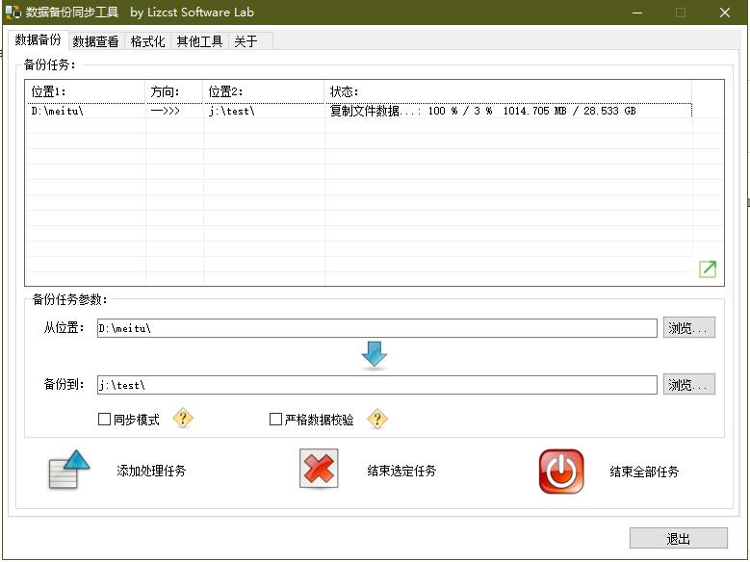Viewport: 750px width, 562px height.
Task: Click 浏览 button for 从位置
Action: [688, 327]
